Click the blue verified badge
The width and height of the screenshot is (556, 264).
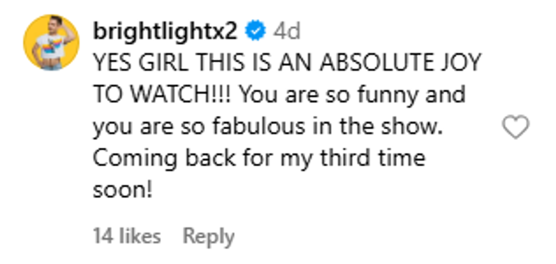click(256, 31)
